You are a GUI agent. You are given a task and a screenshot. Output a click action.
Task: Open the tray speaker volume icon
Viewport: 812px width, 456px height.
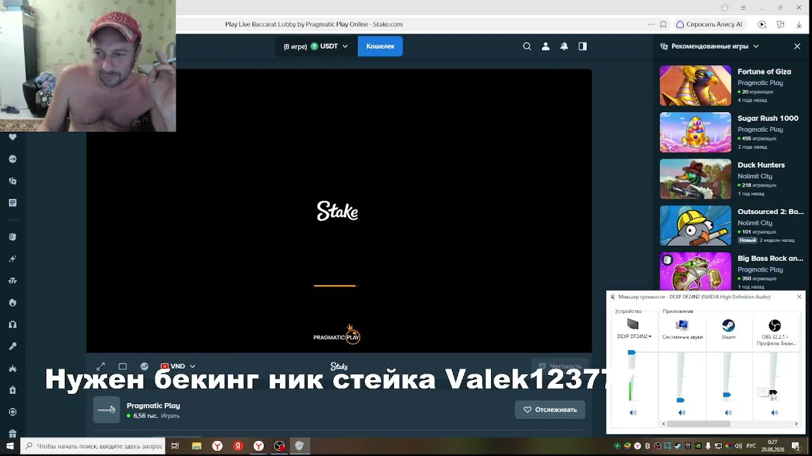pos(739,446)
